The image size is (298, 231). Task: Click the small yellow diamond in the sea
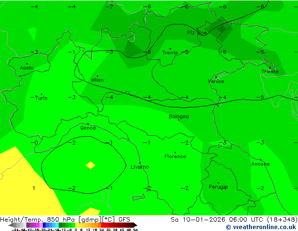[90, 165]
